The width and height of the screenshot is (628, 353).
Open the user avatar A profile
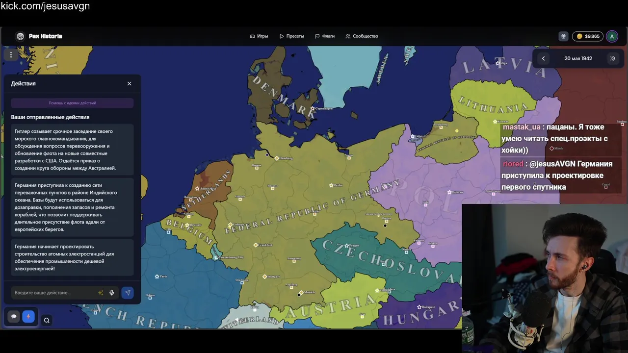pyautogui.click(x=612, y=36)
